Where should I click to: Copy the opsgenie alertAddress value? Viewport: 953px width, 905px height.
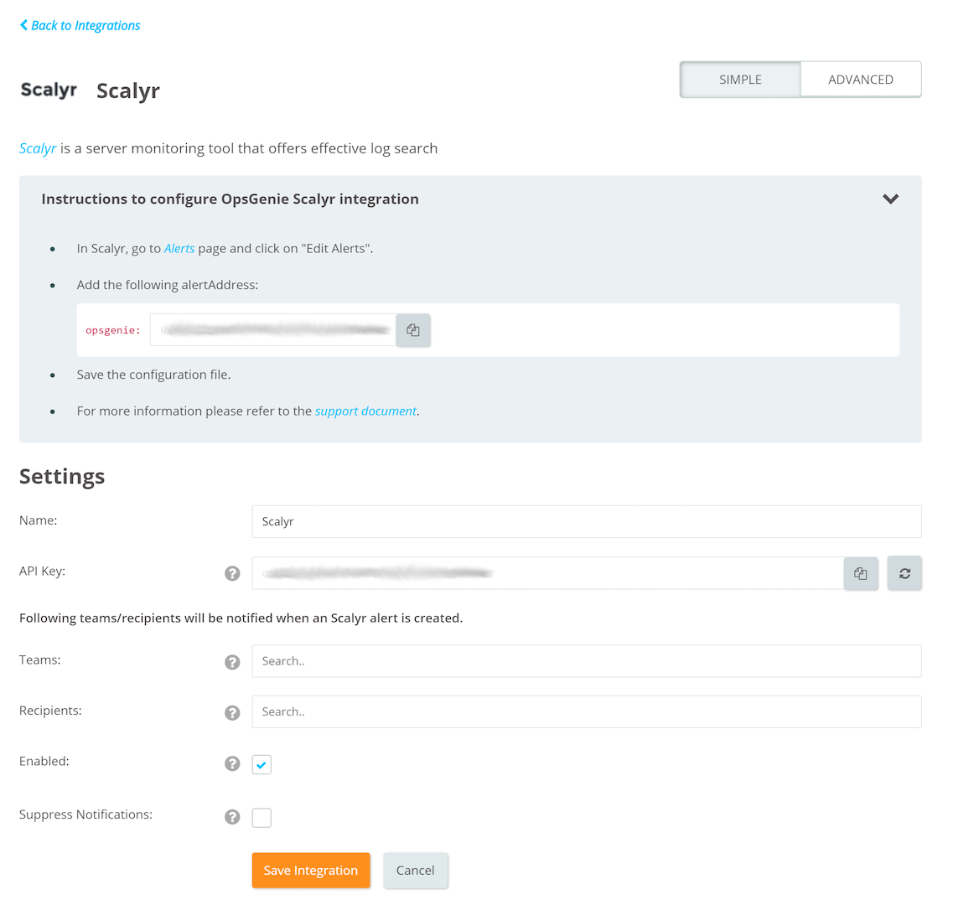(x=412, y=330)
